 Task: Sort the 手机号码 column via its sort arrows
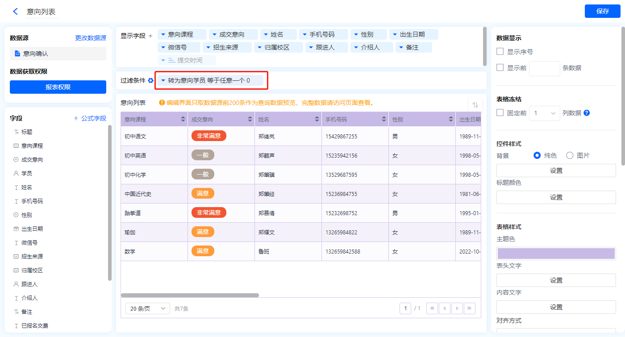point(384,120)
